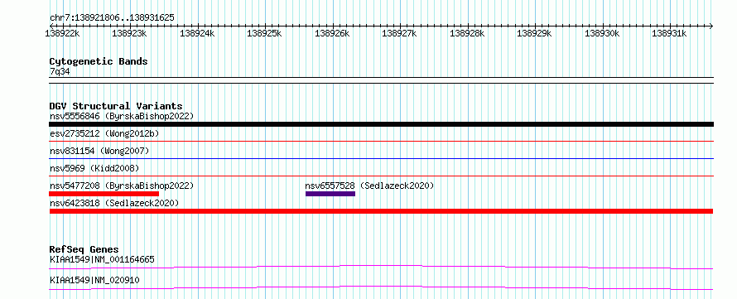This screenshot has height=299, width=737.
Task: Click the Cytogenetic Bands track title
Action: coord(99,61)
